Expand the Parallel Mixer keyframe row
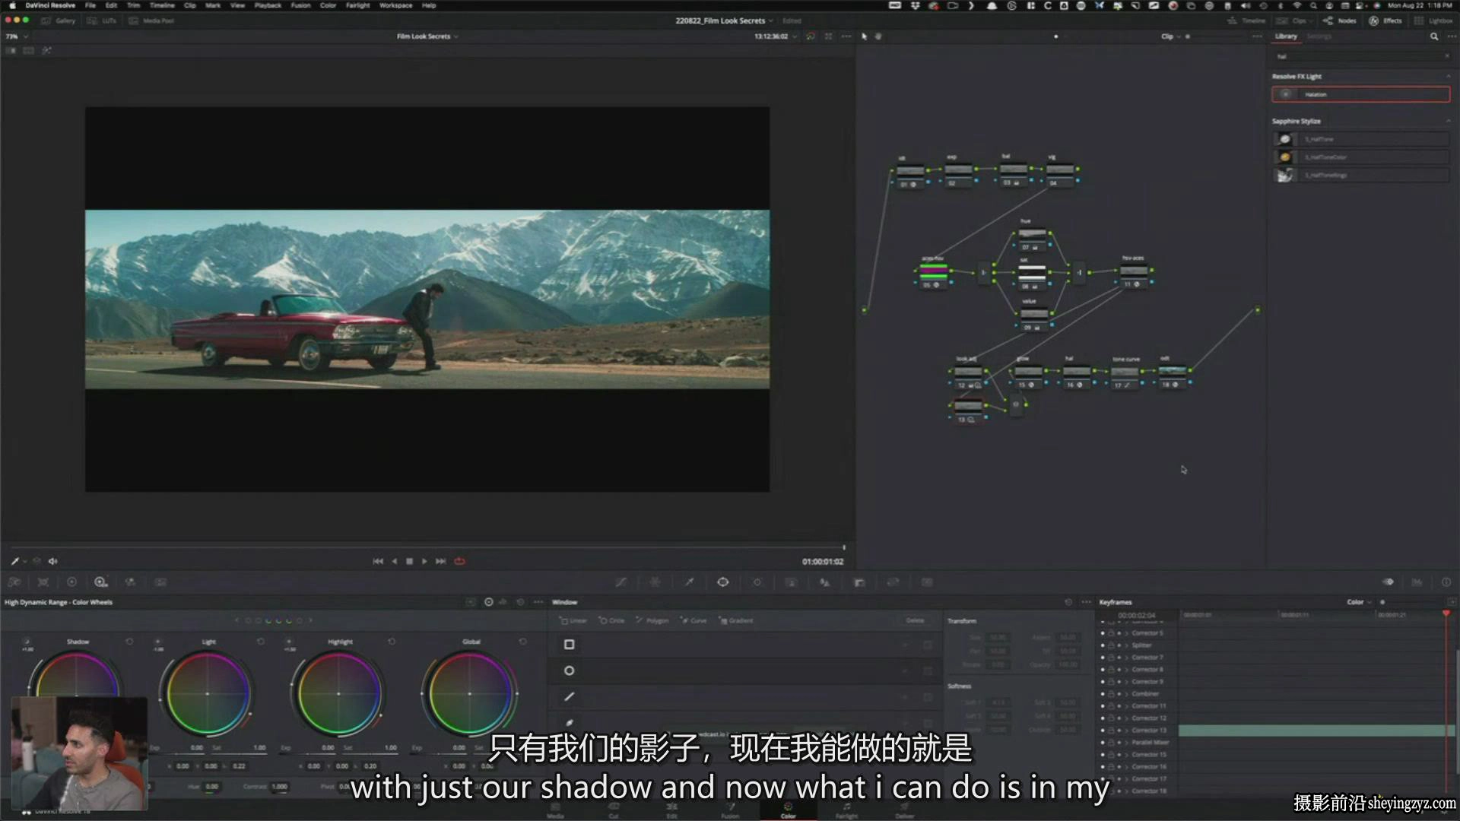1460x821 pixels. pos(1127,743)
